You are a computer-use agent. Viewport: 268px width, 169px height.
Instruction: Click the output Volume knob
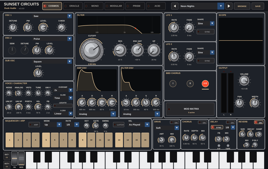[x=244, y=80]
